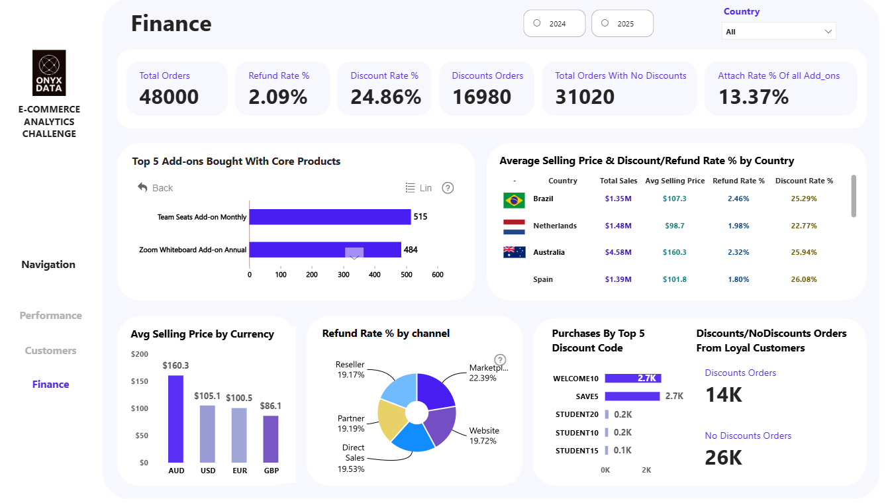
Task: Open help icon on Refund Rate pie chart
Action: click(501, 360)
